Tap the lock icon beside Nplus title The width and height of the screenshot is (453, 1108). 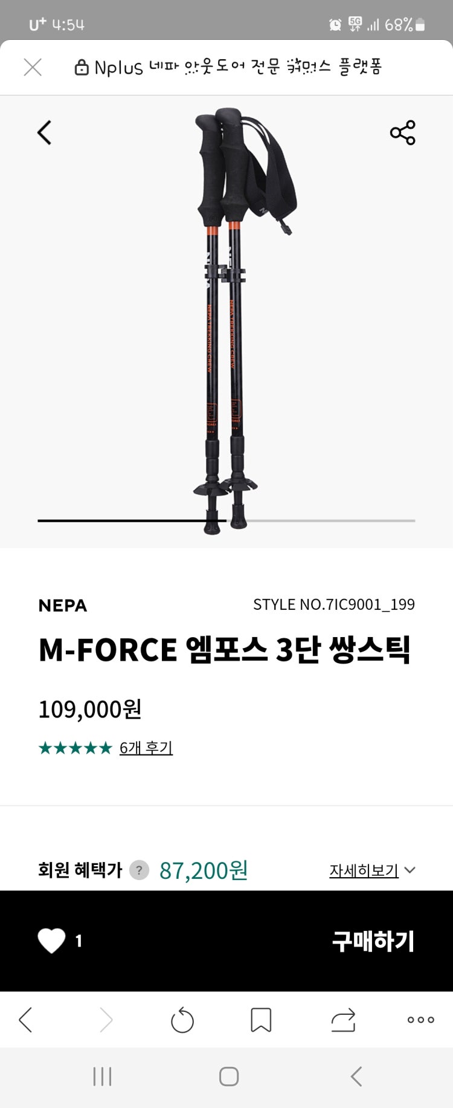click(x=81, y=68)
